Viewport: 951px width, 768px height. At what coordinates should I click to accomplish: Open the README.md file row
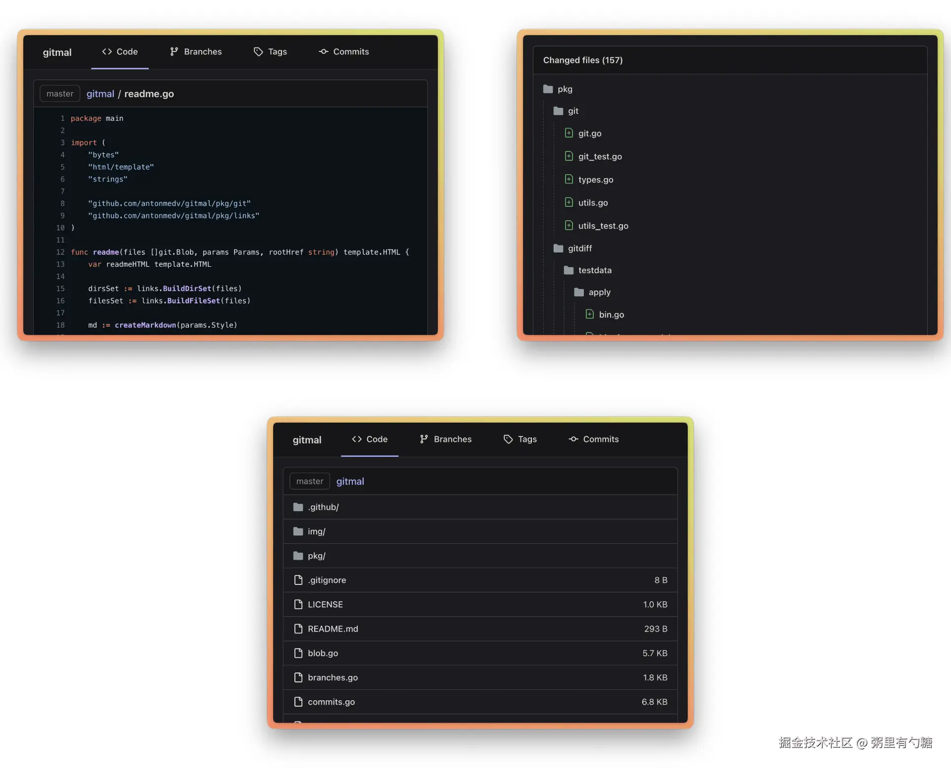click(x=333, y=628)
